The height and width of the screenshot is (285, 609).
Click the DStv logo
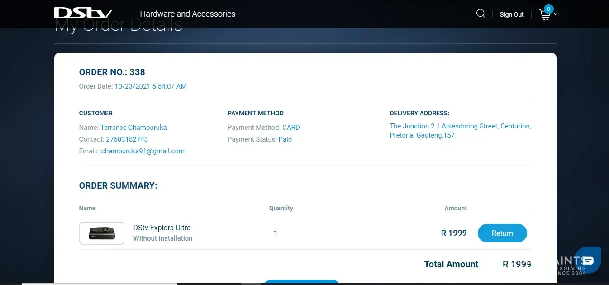(83, 13)
